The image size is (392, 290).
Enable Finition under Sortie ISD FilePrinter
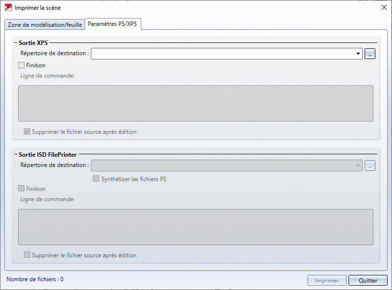tap(22, 189)
